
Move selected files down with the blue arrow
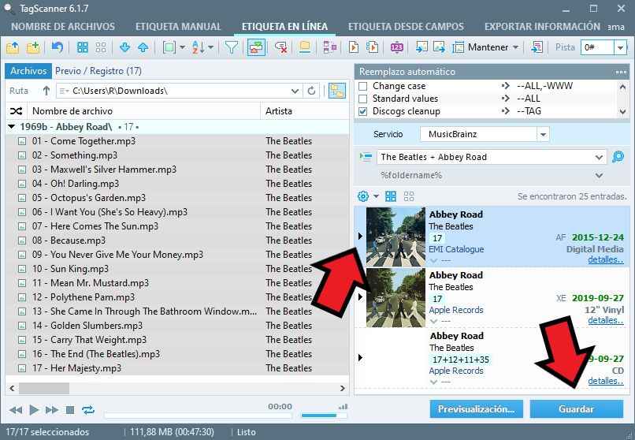[124, 47]
